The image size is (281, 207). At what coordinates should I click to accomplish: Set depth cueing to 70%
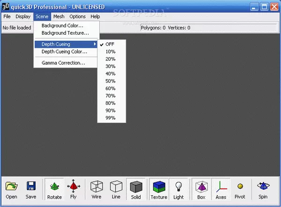coord(111,96)
